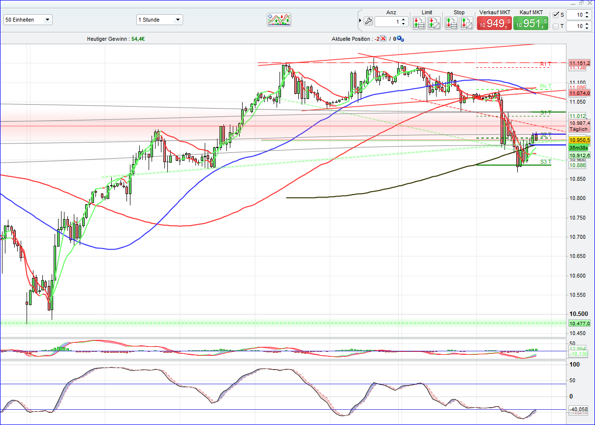Open the chart indicator icon at top center
Screen dimensions: 595x425
(279, 20)
